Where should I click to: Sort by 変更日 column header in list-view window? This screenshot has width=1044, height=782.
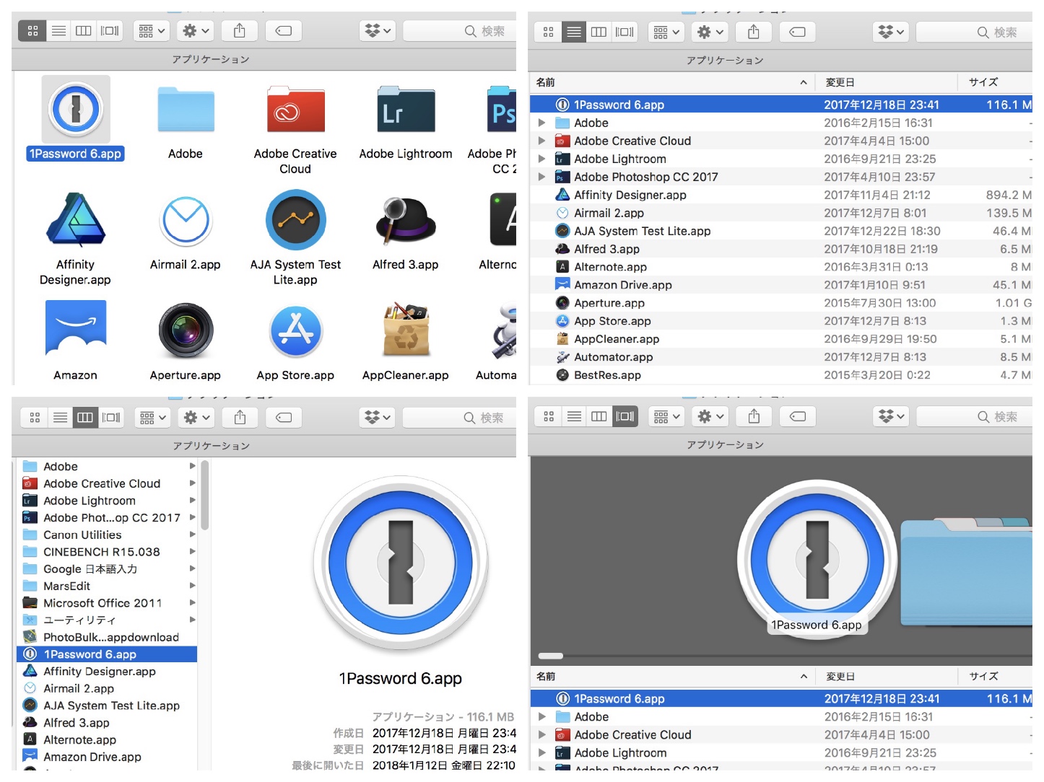887,82
